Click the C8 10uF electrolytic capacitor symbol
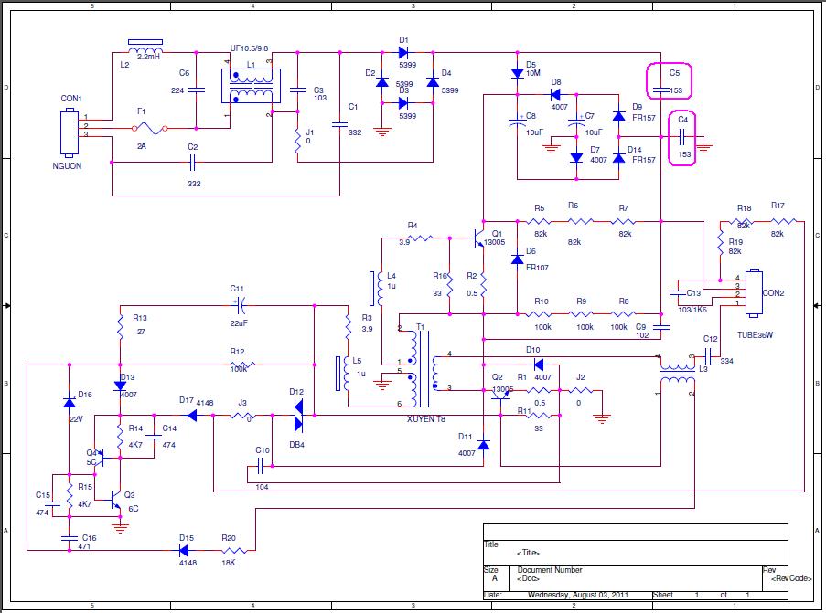 click(x=518, y=122)
